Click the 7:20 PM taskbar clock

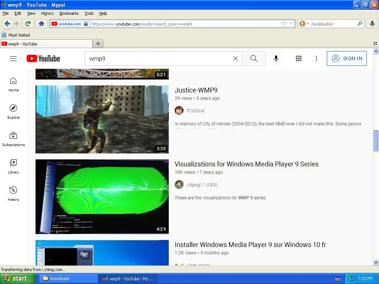click(365, 278)
